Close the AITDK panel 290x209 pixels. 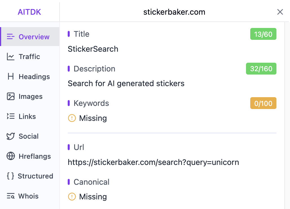280,12
